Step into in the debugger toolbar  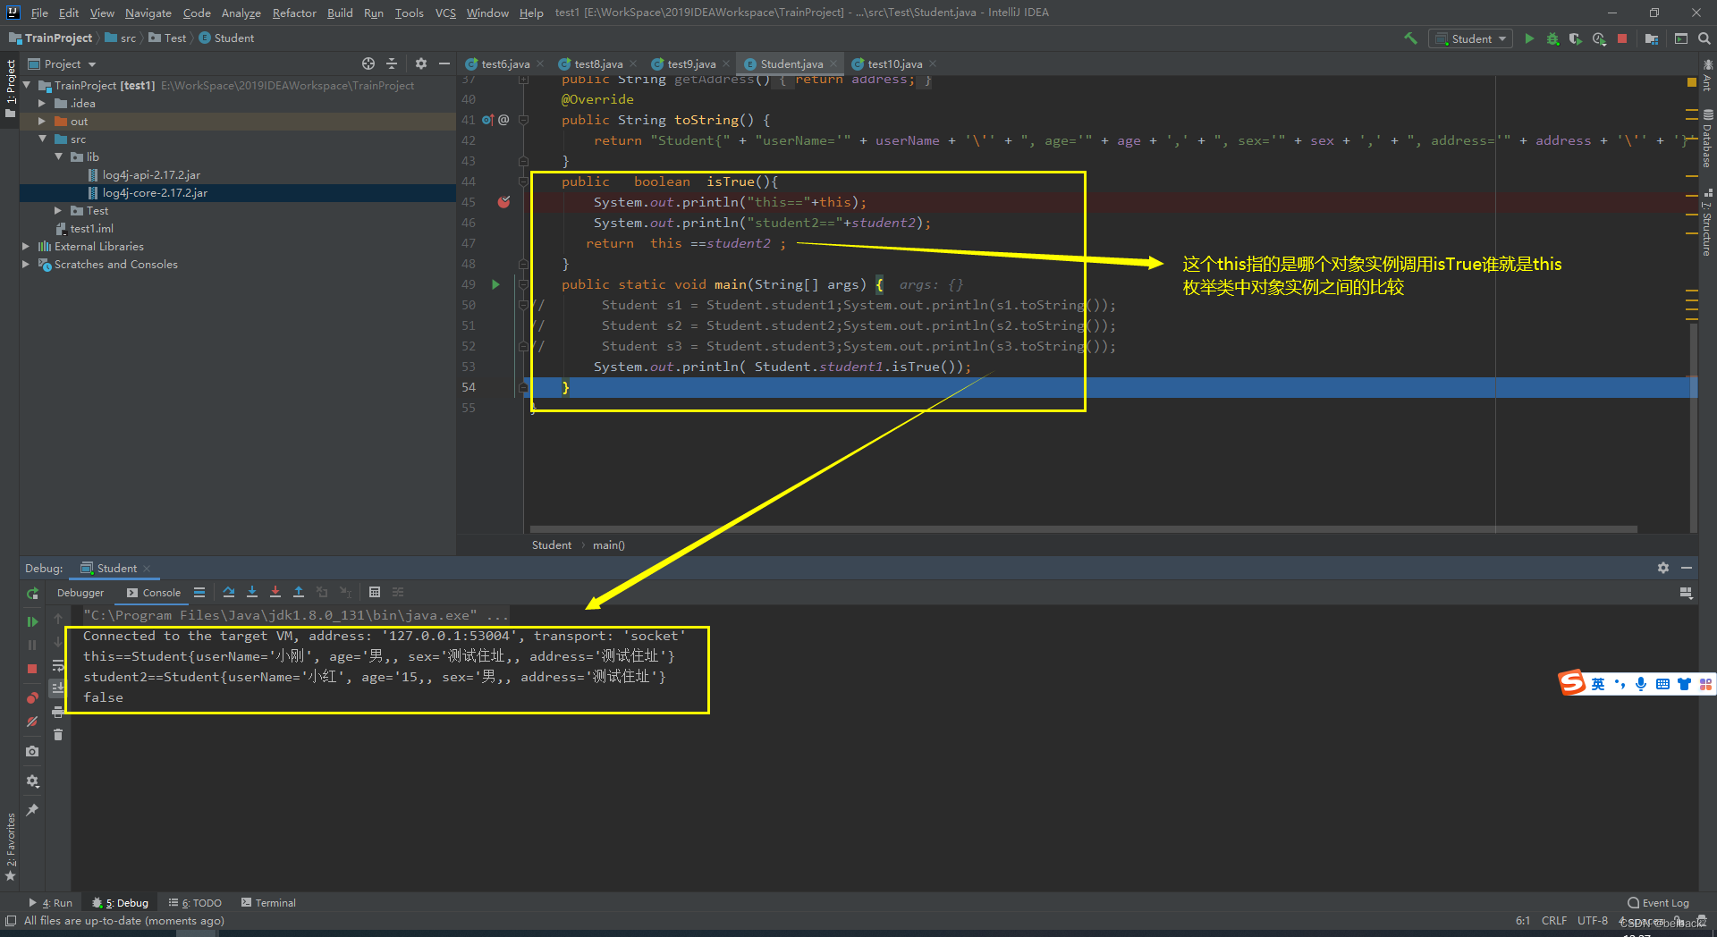[x=252, y=592]
